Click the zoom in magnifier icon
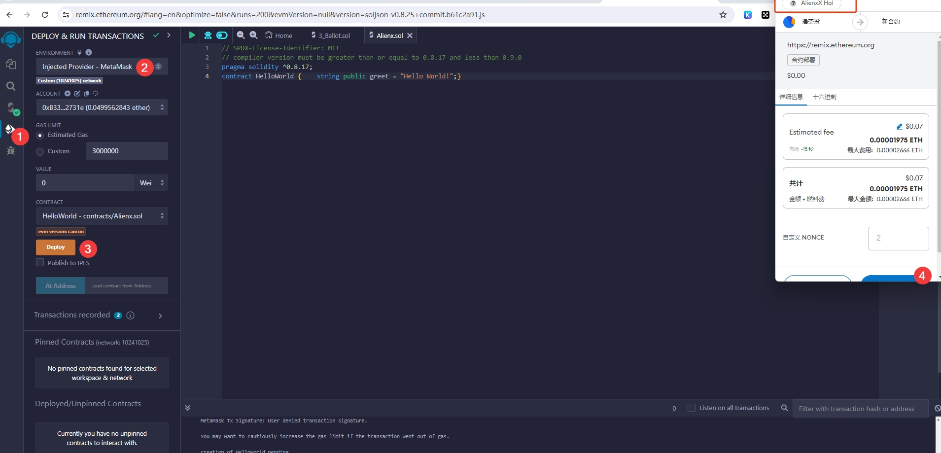 click(253, 35)
